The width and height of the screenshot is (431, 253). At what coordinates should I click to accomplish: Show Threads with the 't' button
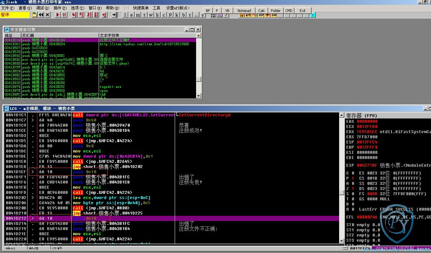tap(144, 15)
